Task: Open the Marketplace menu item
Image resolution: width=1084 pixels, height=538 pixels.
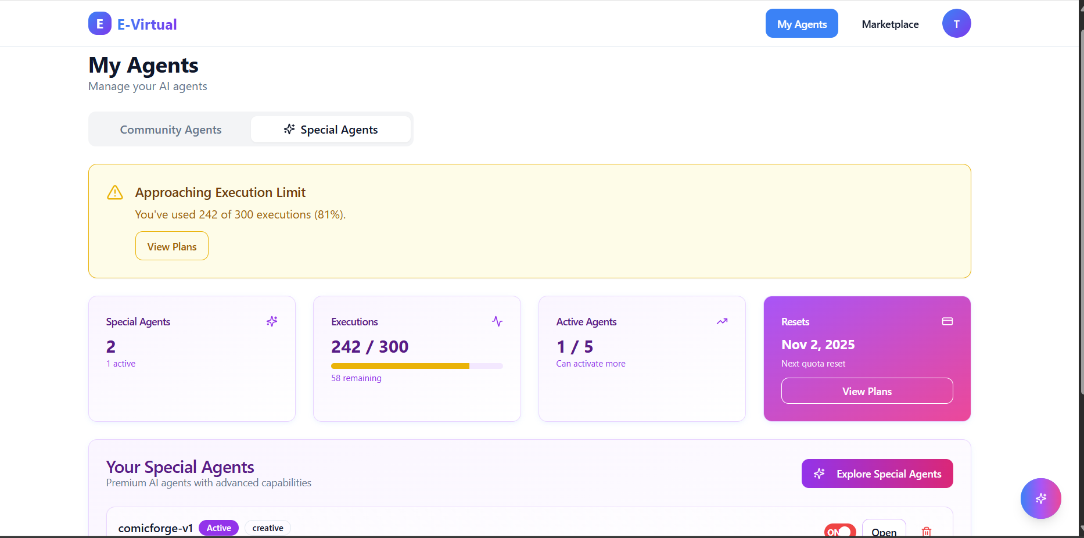Action: pyautogui.click(x=890, y=24)
